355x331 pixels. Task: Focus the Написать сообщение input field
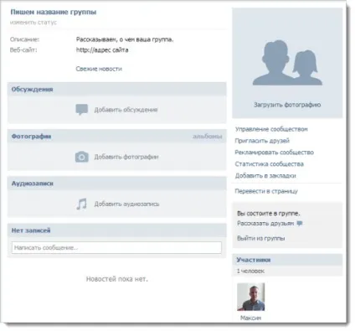coord(116,248)
